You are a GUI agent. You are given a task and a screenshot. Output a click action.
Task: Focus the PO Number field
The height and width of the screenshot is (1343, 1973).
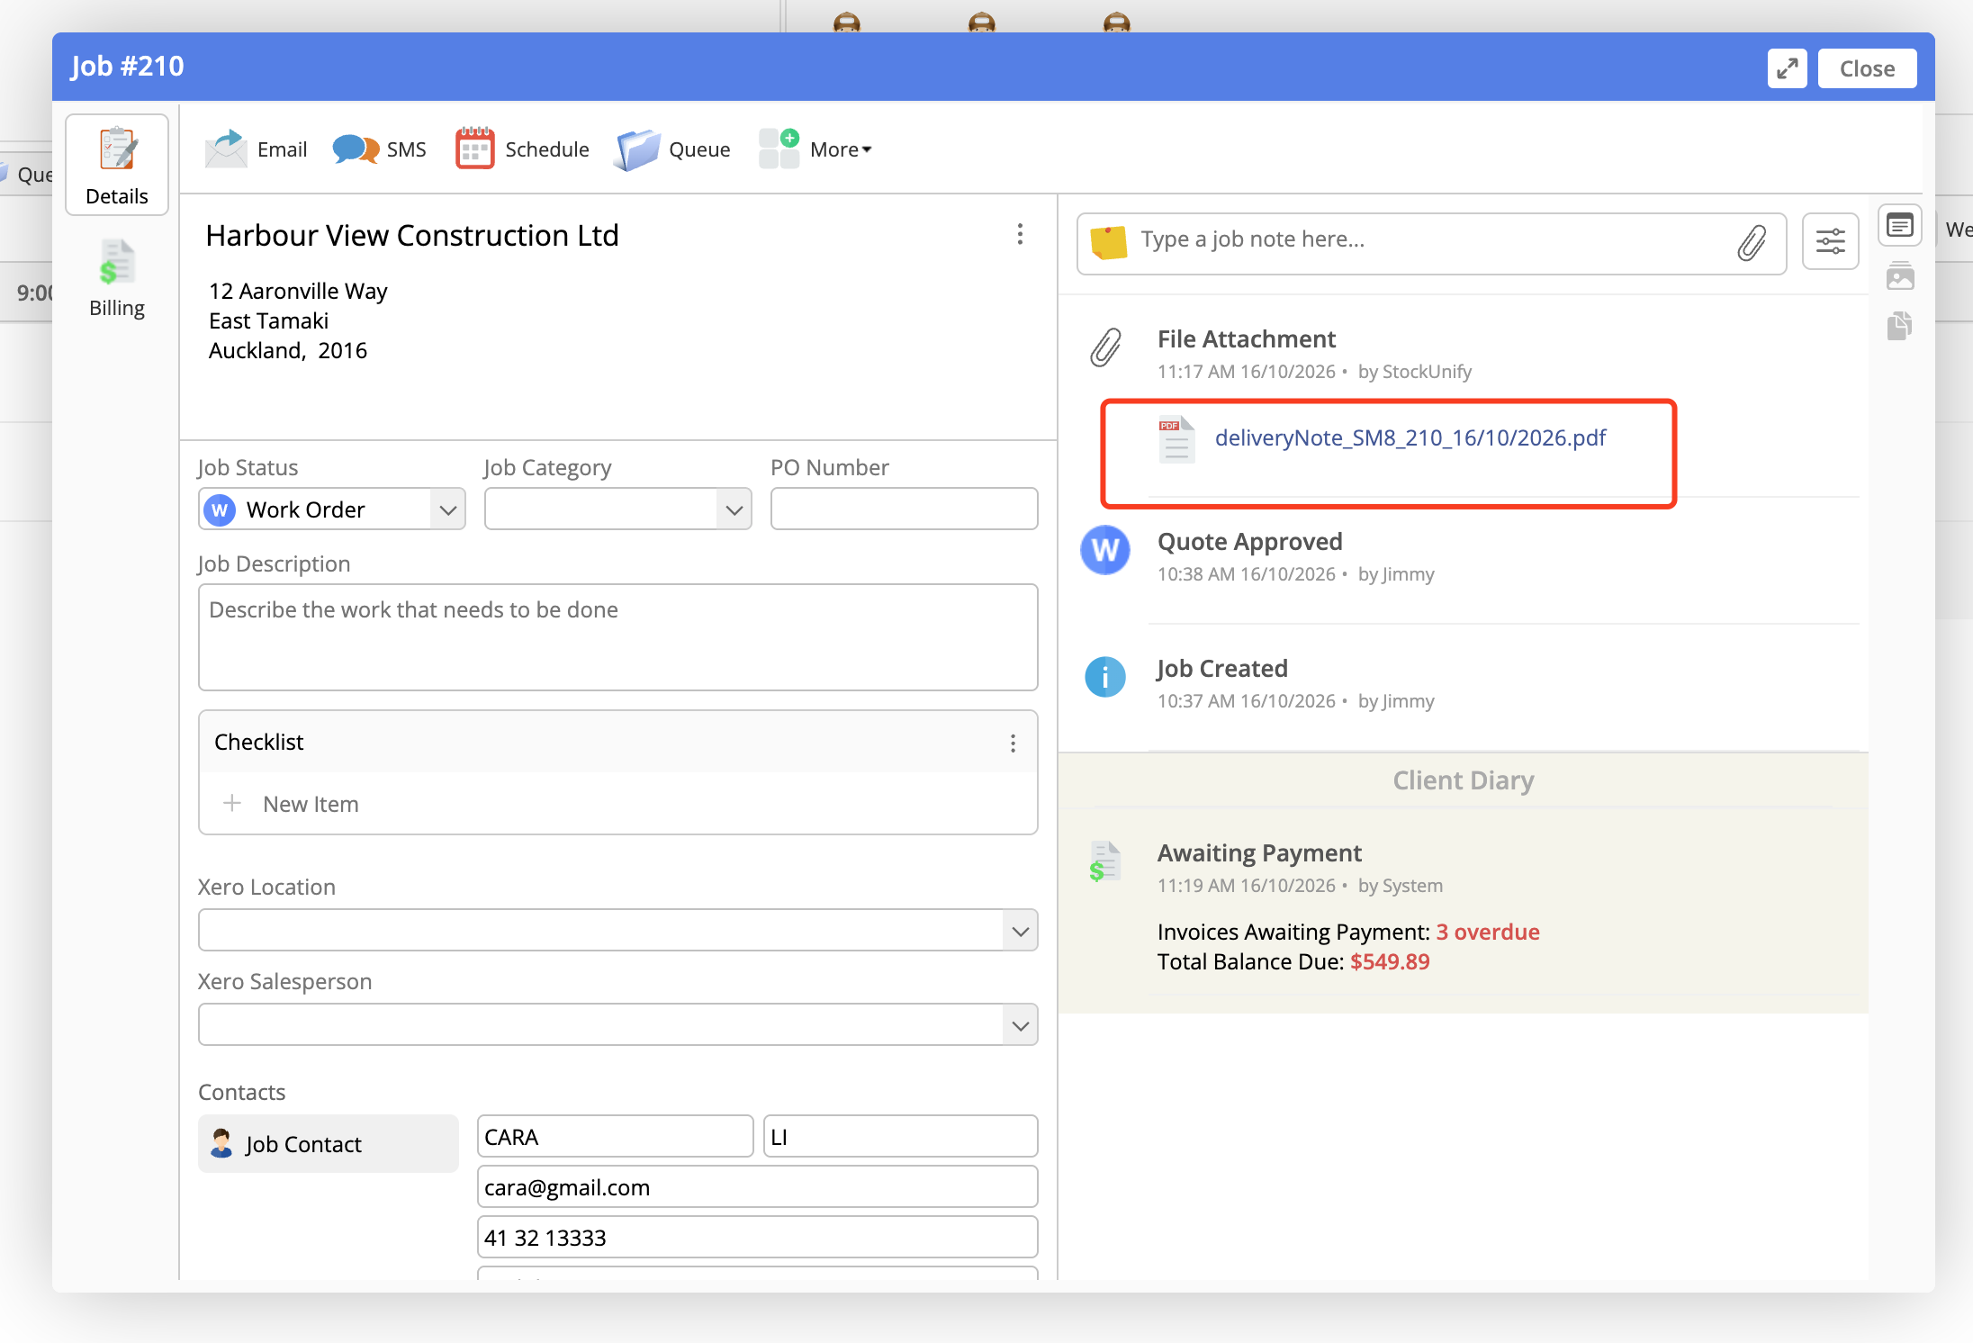(x=904, y=509)
